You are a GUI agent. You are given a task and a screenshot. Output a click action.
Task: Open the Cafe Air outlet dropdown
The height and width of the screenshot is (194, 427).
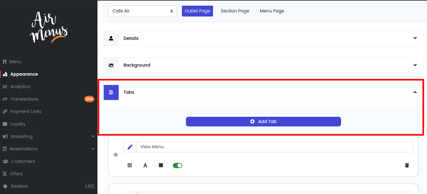143,11
